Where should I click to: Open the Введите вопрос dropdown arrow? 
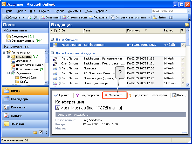pyautogui.click(x=188, y=11)
